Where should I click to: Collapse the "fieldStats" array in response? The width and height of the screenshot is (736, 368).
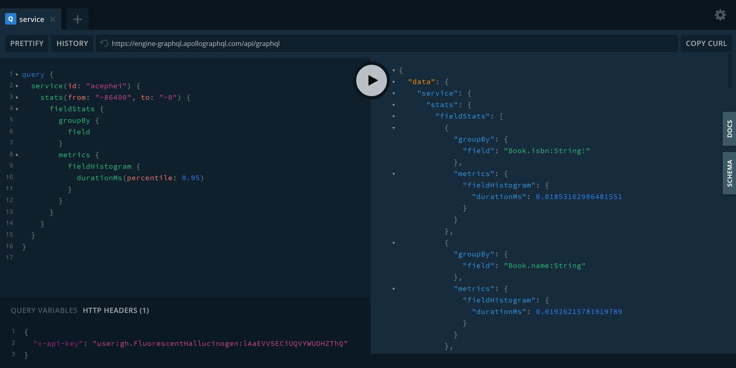pos(394,117)
